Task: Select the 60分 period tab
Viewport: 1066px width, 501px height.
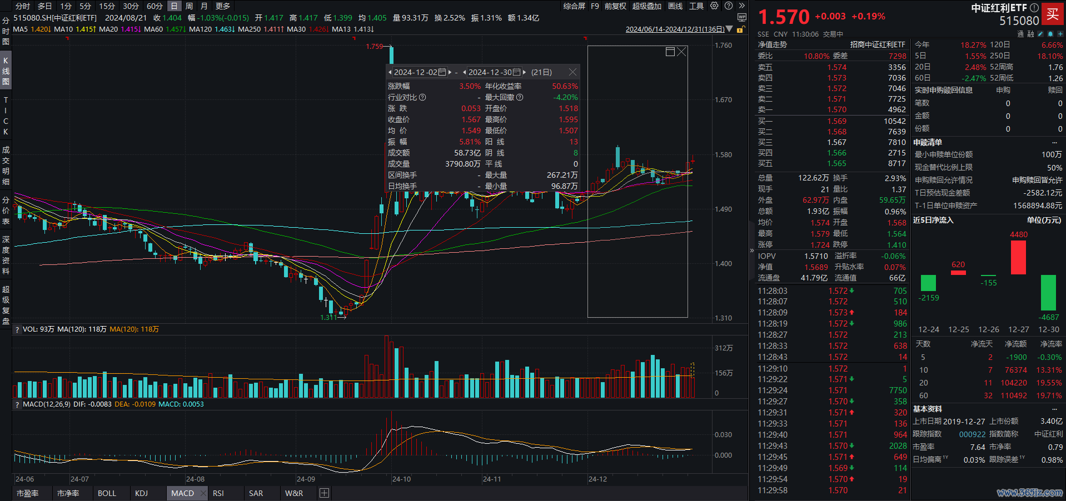Action: click(155, 6)
